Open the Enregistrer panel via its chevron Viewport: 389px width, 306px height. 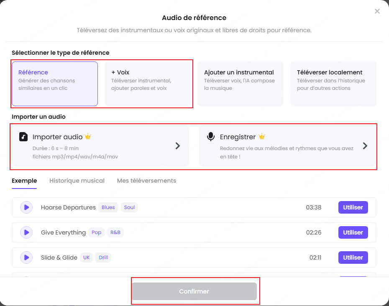[365, 146]
